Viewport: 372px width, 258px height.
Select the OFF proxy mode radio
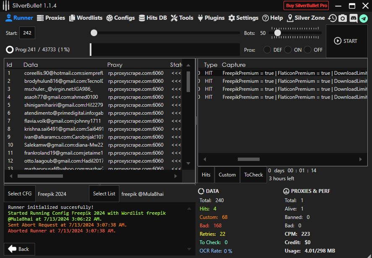click(307, 50)
